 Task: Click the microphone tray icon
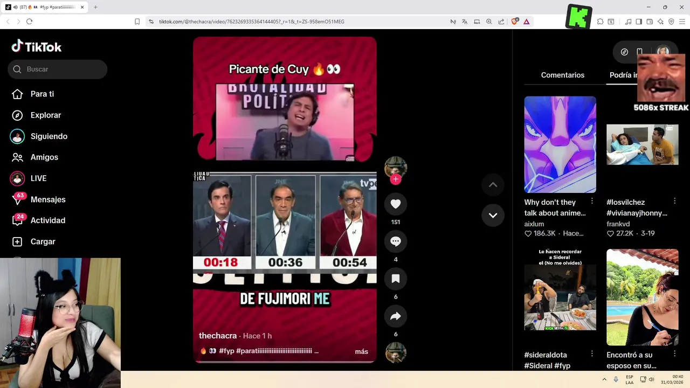(x=616, y=379)
